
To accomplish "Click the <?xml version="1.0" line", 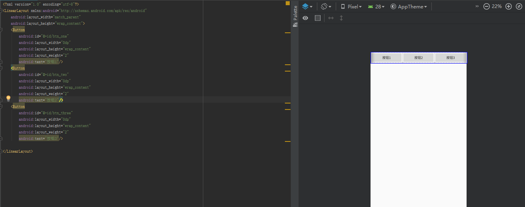I will click(41, 4).
